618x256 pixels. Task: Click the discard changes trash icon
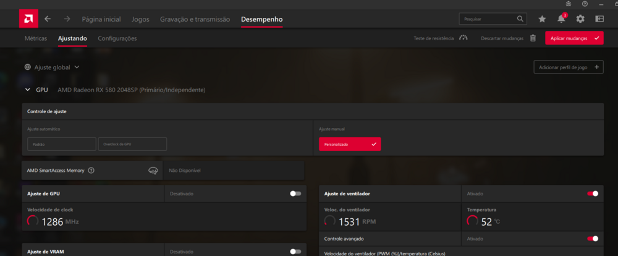(x=533, y=38)
